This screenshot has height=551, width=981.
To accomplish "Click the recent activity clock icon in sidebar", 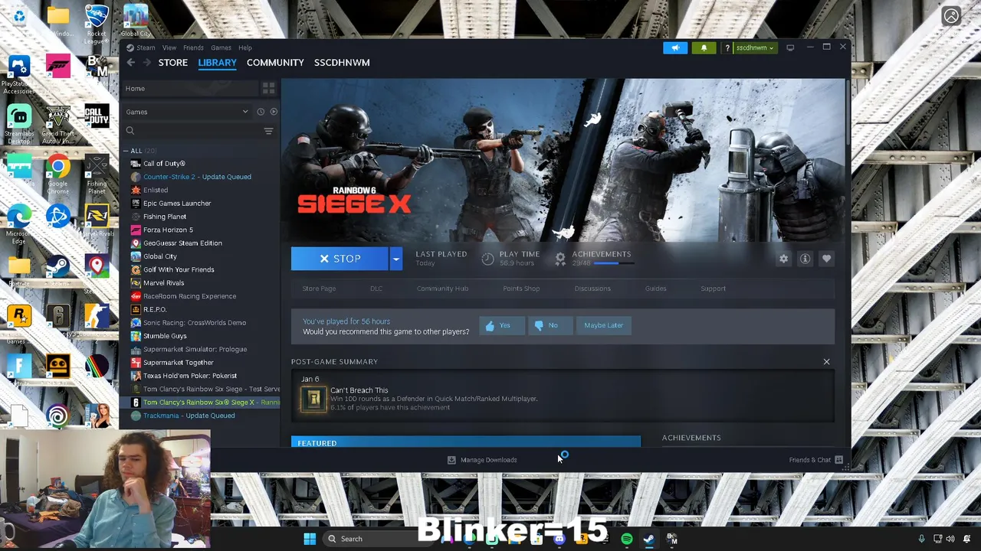I will 261,112.
